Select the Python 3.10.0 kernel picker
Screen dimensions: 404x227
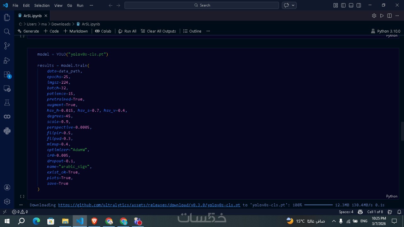click(386, 31)
